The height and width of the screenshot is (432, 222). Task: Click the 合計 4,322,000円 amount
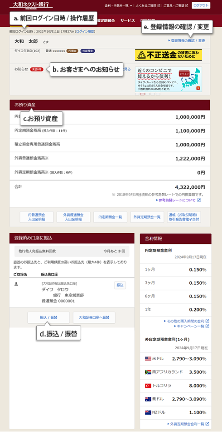click(190, 187)
